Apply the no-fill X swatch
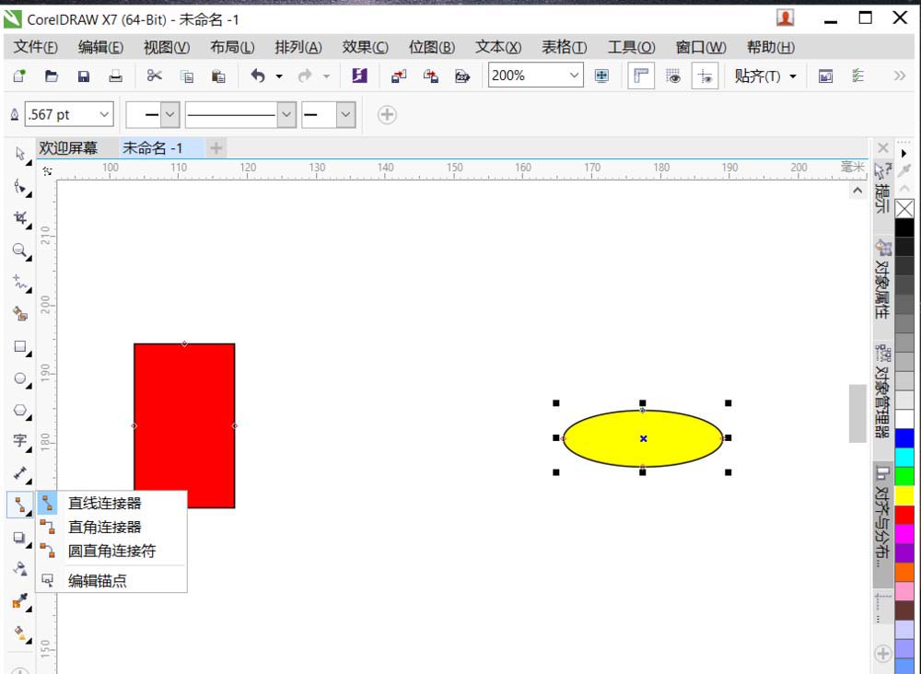The width and height of the screenshot is (921, 674). 904,208
